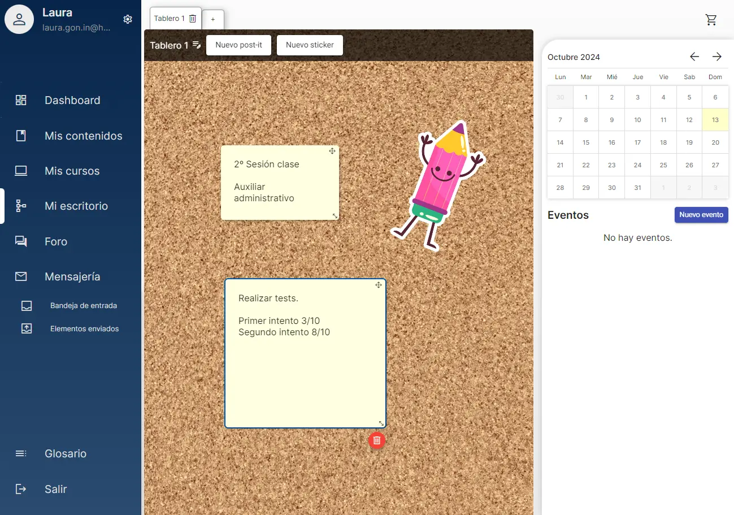Click the resize handle on the Sesión clase note

[x=335, y=216]
